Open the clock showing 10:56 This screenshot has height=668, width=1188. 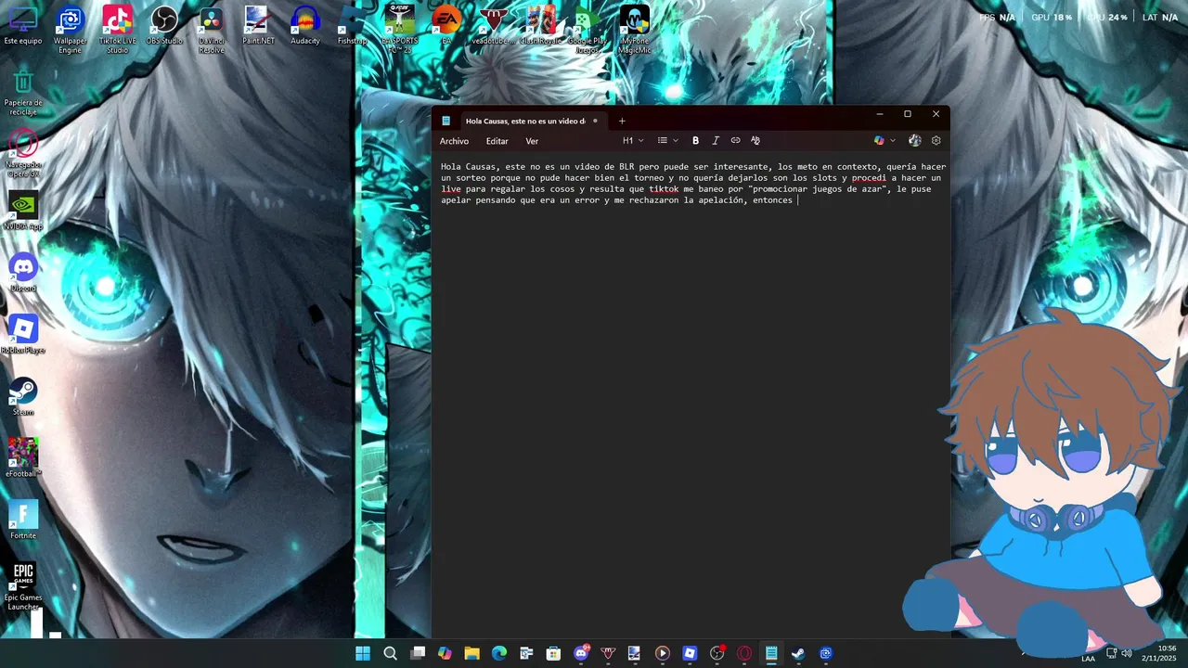(x=1160, y=653)
